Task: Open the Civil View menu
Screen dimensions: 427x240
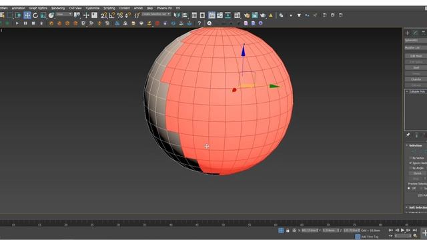Action: [x=75, y=8]
